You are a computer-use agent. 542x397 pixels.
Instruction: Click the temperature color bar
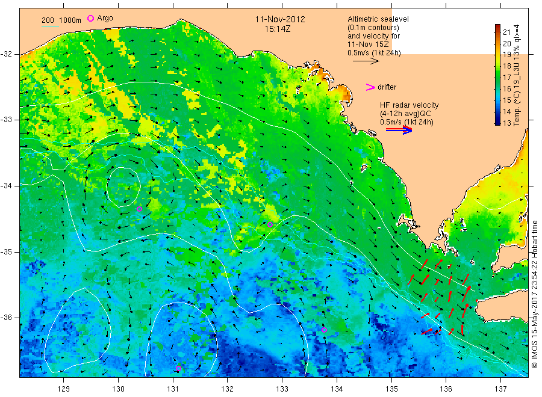tap(497, 75)
